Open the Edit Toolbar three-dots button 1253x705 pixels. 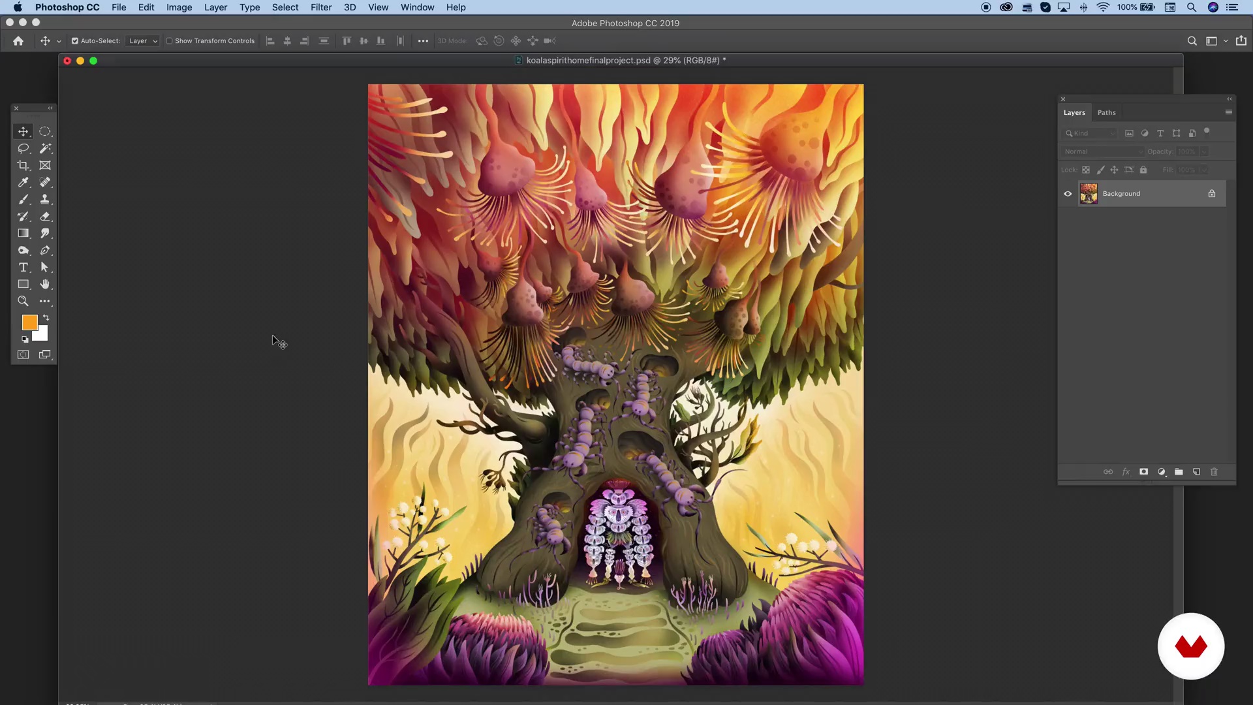[x=45, y=301]
